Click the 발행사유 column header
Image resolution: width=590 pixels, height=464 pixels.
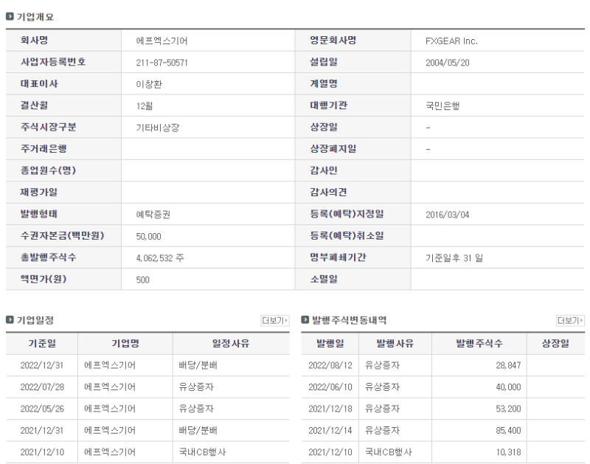[395, 343]
